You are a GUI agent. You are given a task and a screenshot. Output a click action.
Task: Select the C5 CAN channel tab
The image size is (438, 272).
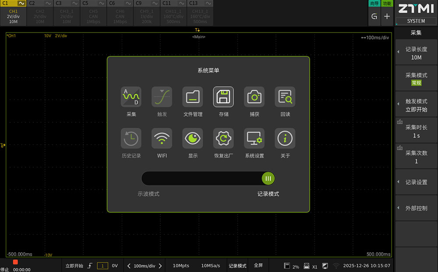tap(93, 13)
